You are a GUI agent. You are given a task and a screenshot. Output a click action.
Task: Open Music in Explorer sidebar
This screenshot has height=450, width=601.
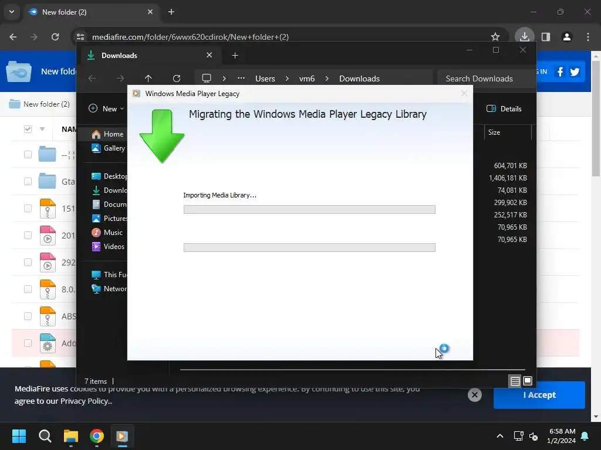click(107, 232)
